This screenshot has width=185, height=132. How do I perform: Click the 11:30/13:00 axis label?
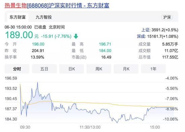[x=90, y=127]
